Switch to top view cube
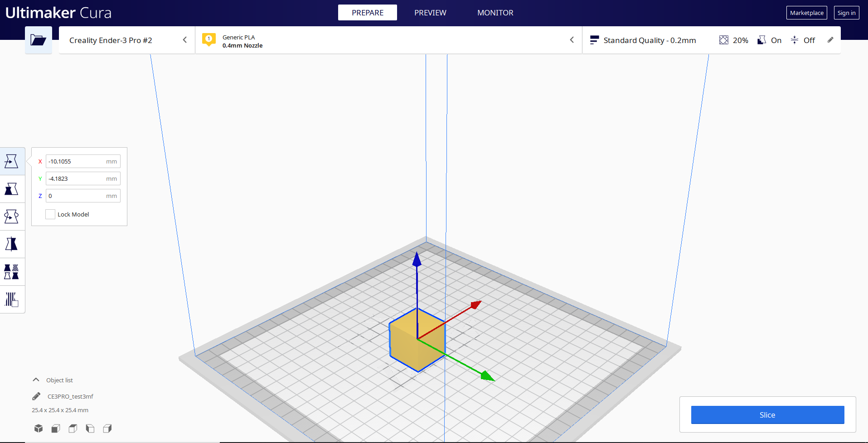Image resolution: width=868 pixels, height=443 pixels. click(73, 429)
